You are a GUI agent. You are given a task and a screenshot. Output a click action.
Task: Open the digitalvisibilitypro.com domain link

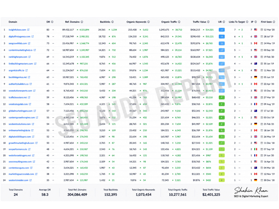point(20,137)
